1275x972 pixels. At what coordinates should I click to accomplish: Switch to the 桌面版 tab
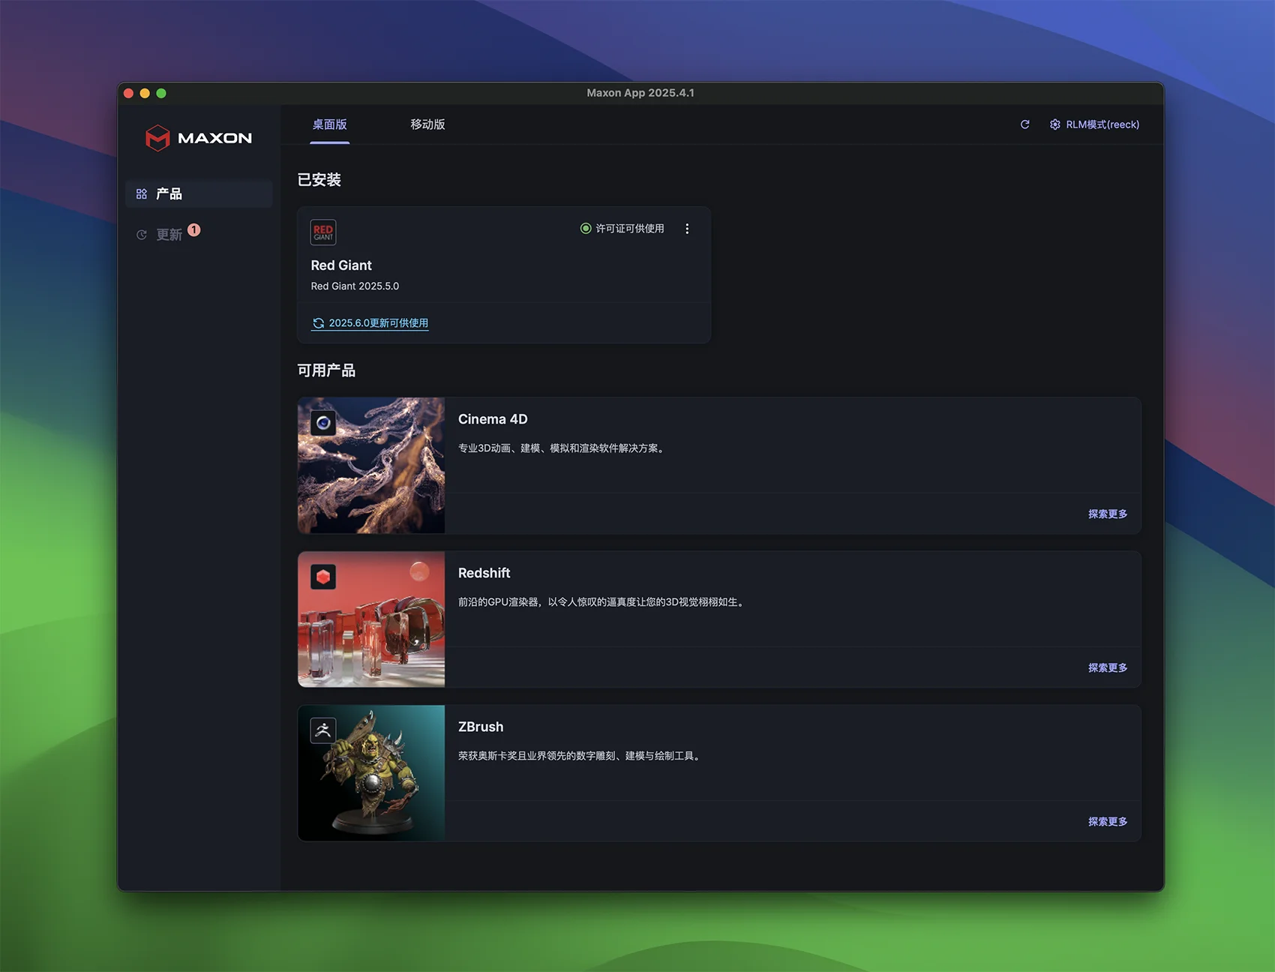click(x=329, y=124)
